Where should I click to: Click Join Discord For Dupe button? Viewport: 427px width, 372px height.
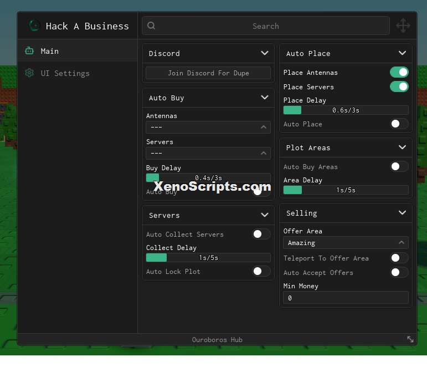[x=208, y=73]
